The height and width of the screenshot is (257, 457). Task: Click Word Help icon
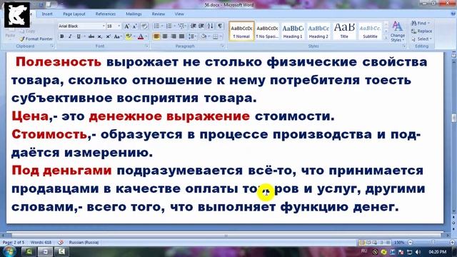pyautogui.click(x=453, y=14)
